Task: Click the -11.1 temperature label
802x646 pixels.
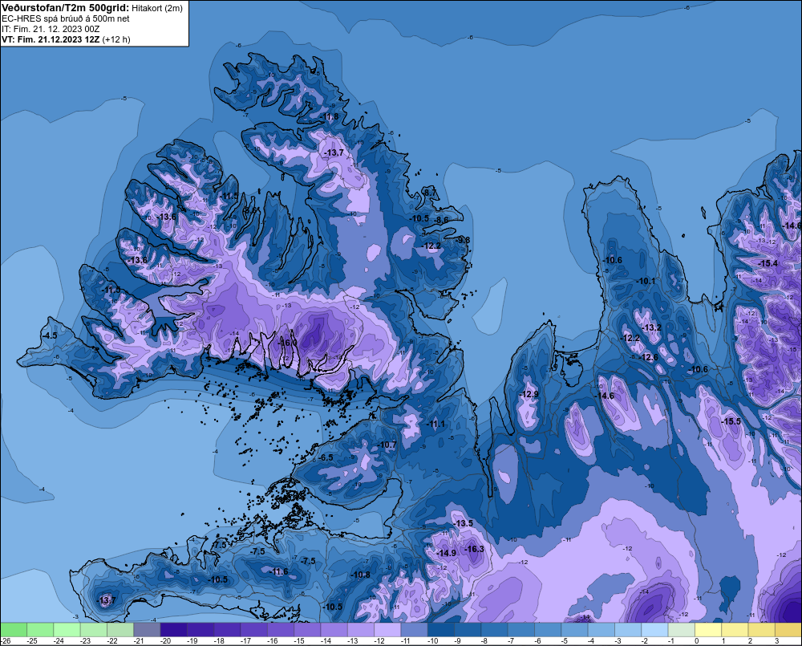Action: point(436,424)
